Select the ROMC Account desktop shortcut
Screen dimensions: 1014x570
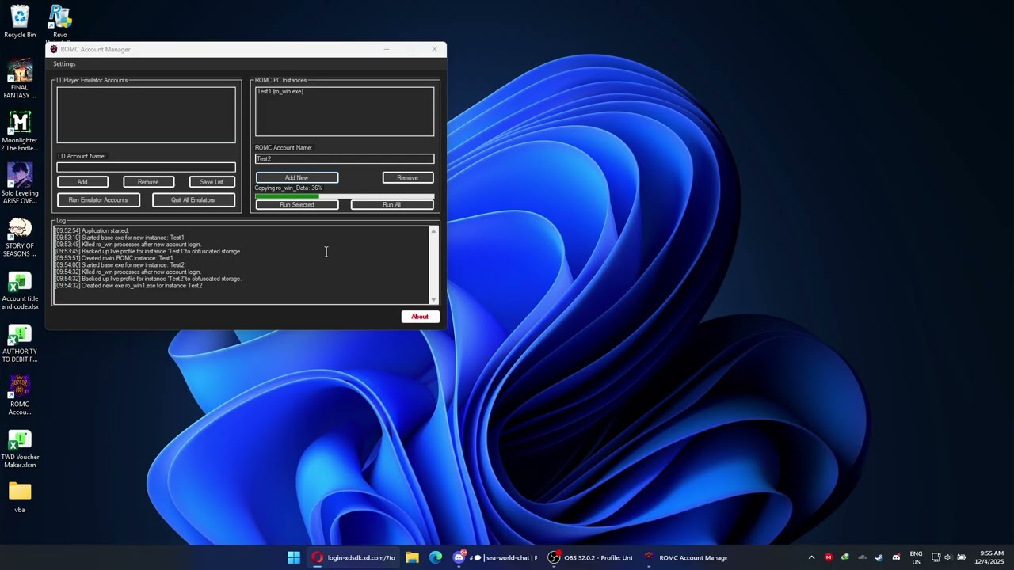20,396
